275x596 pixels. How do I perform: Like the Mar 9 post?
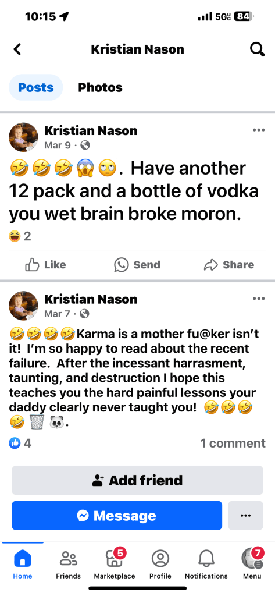pos(45,265)
